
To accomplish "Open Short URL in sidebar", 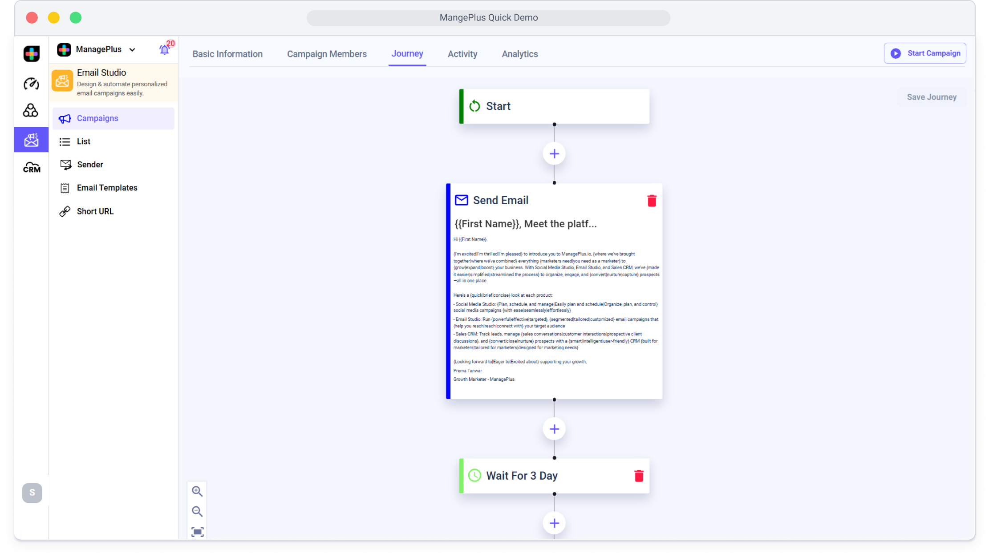I will click(x=95, y=211).
